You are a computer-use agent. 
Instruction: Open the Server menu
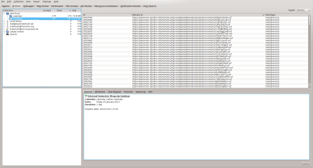[x=36, y=2]
